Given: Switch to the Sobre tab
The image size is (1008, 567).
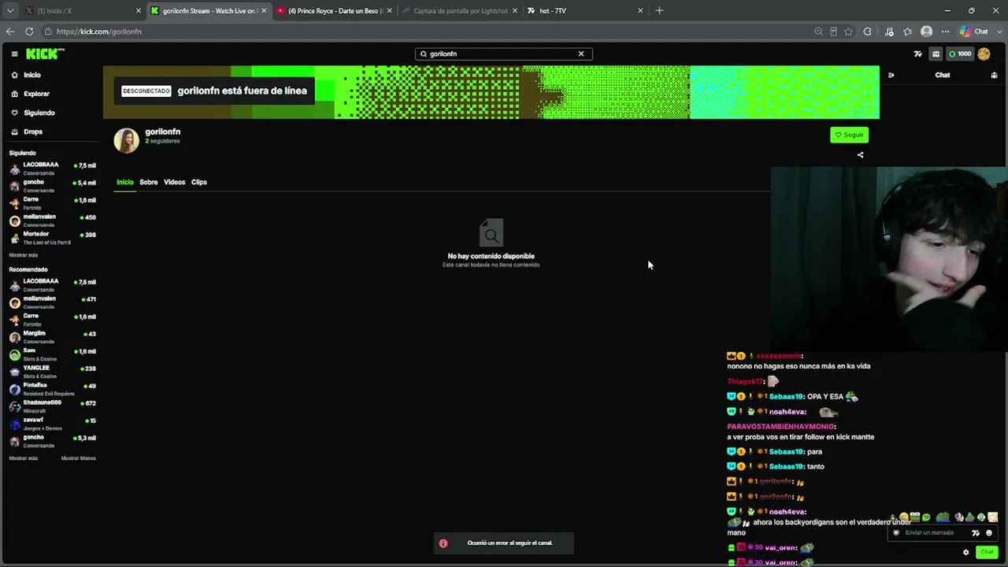Looking at the screenshot, I should click(149, 182).
